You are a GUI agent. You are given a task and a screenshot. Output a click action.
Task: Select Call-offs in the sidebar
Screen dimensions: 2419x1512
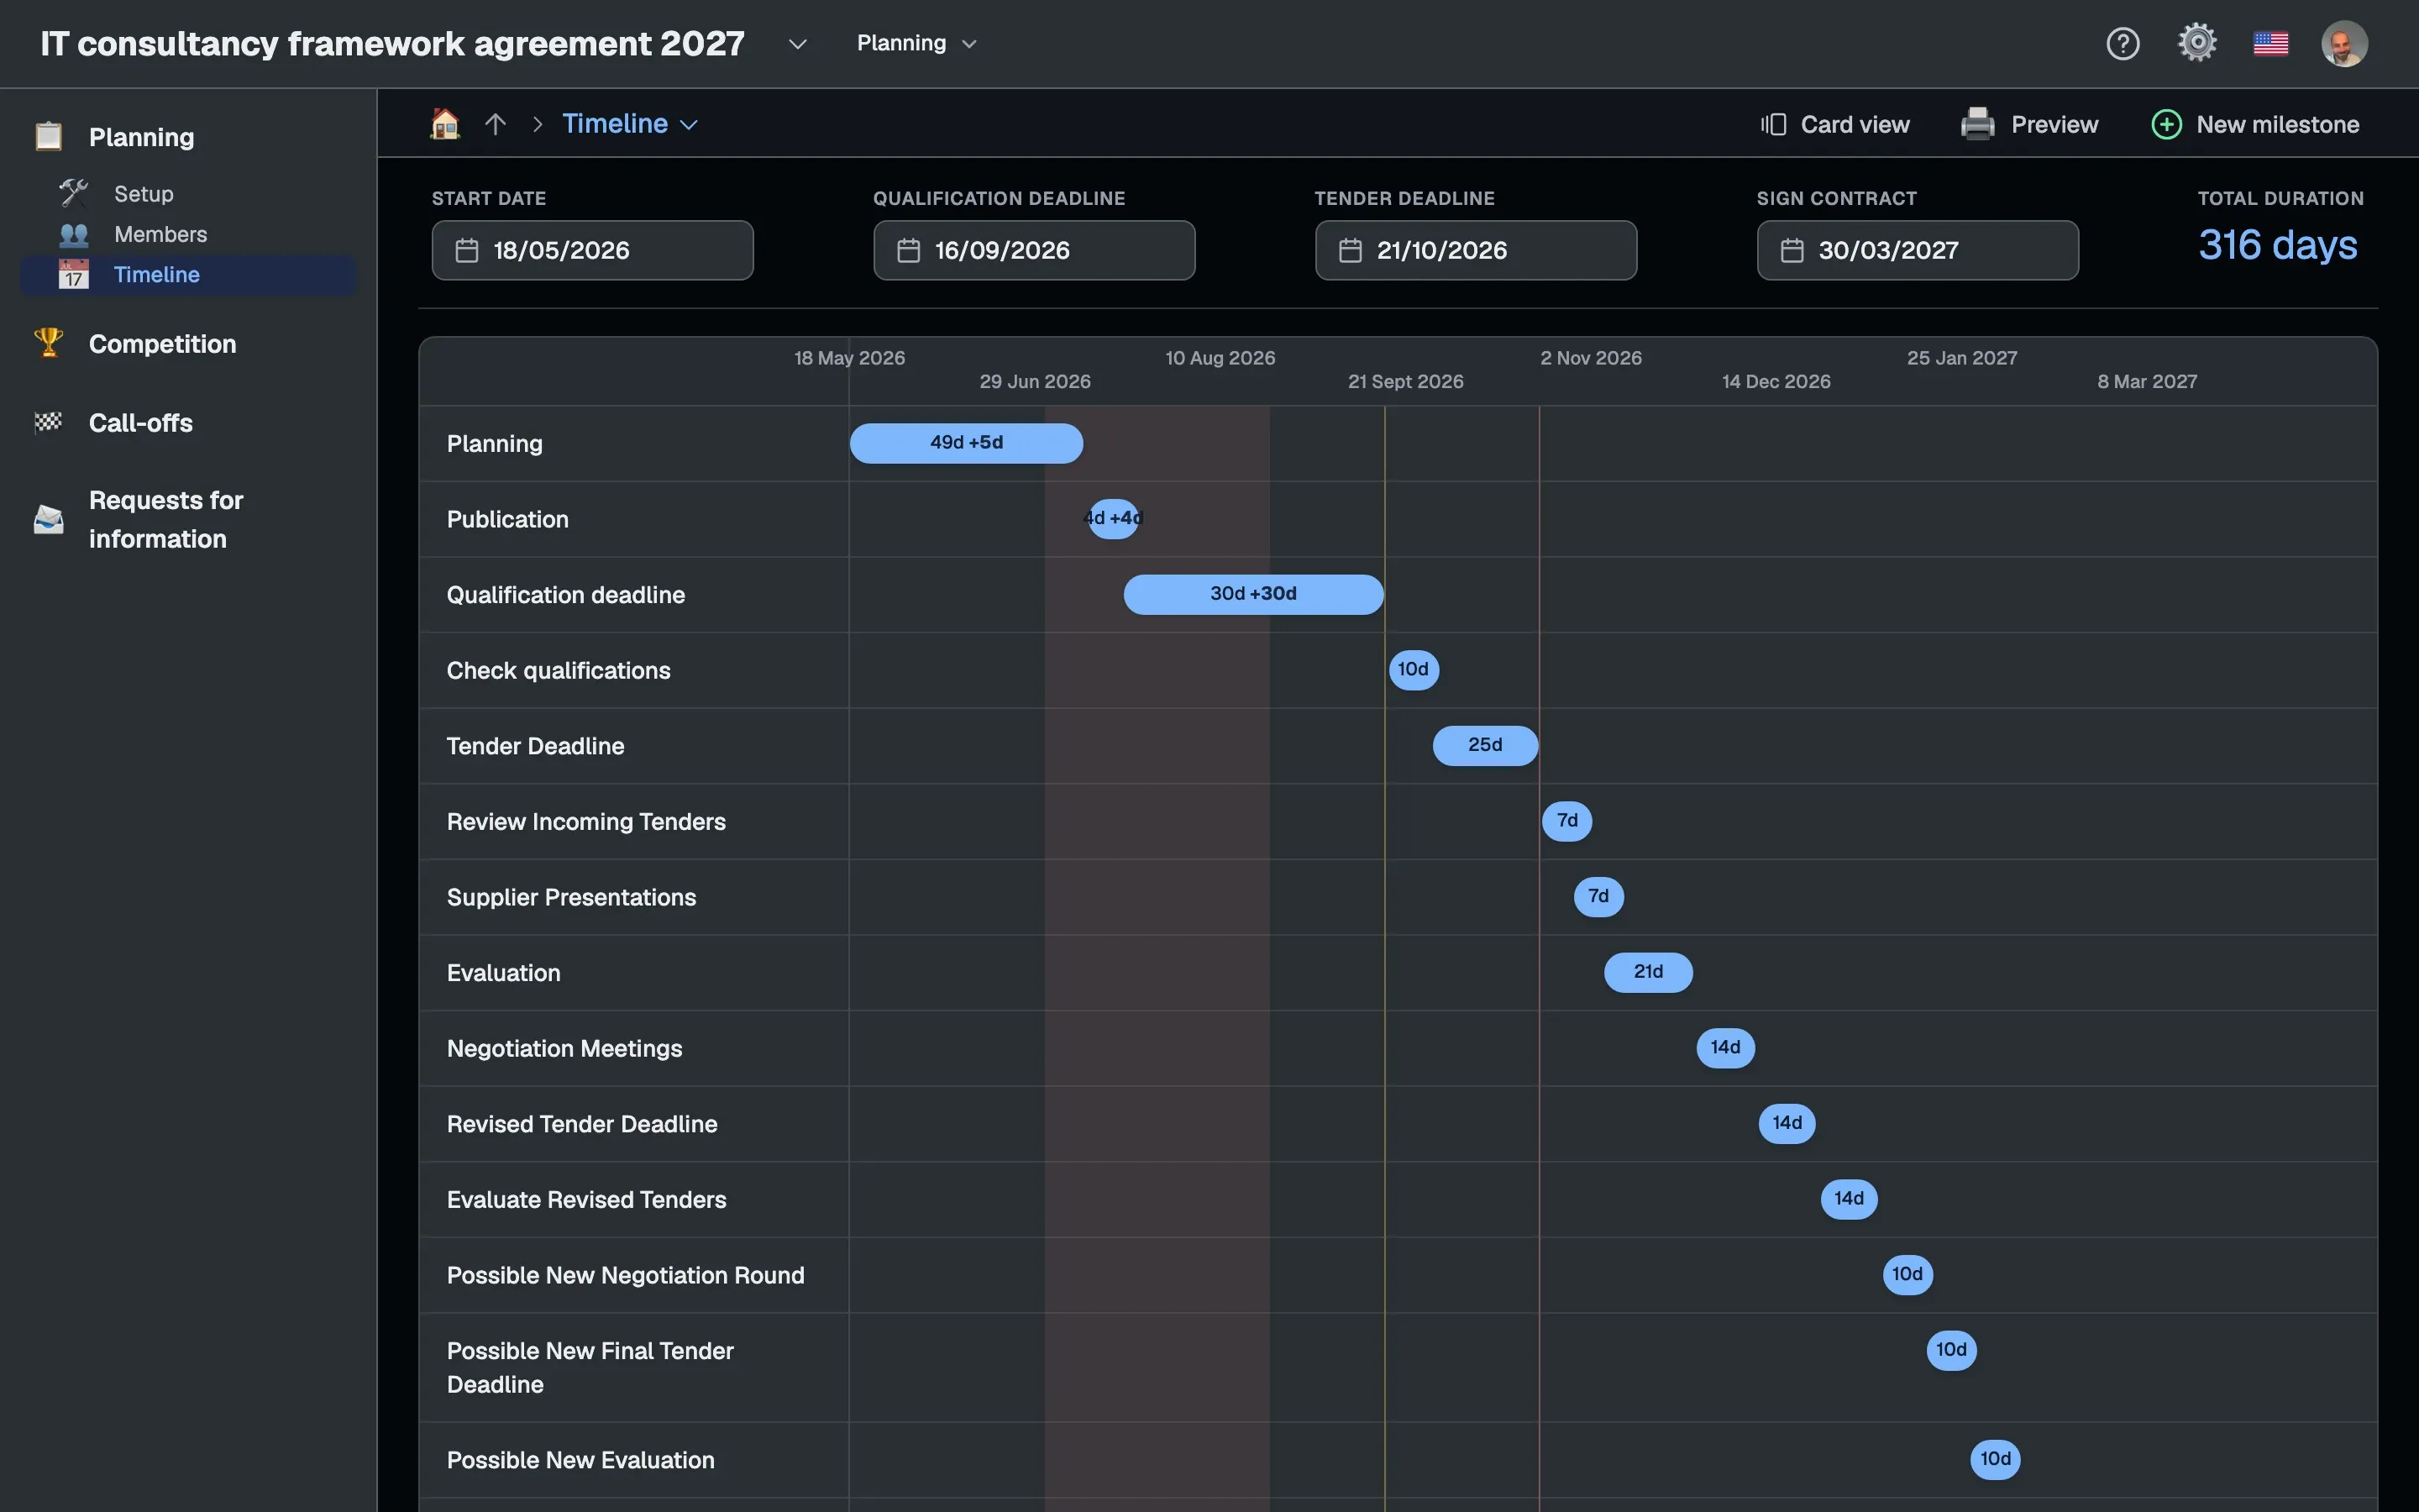(x=141, y=422)
